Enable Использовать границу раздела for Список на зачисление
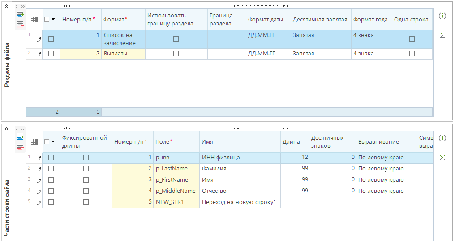The width and height of the screenshot is (455, 241). pyautogui.click(x=176, y=39)
